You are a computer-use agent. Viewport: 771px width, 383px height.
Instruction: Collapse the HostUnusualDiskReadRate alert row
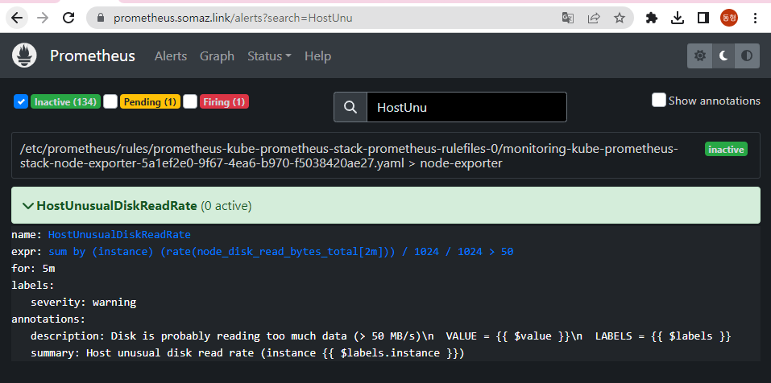[385, 206]
